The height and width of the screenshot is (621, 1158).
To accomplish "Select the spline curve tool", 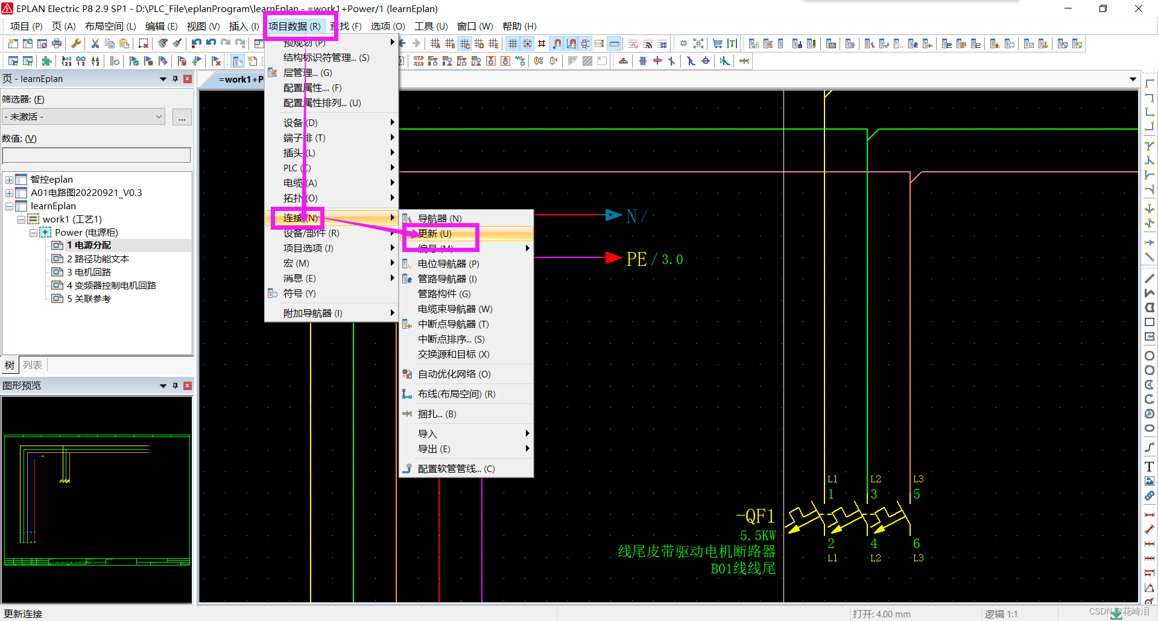I will [x=1150, y=447].
